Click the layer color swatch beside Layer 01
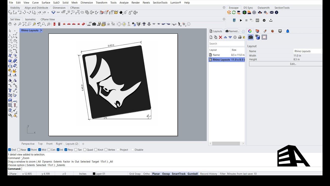The height and width of the screenshot is (186, 330). click(94, 174)
